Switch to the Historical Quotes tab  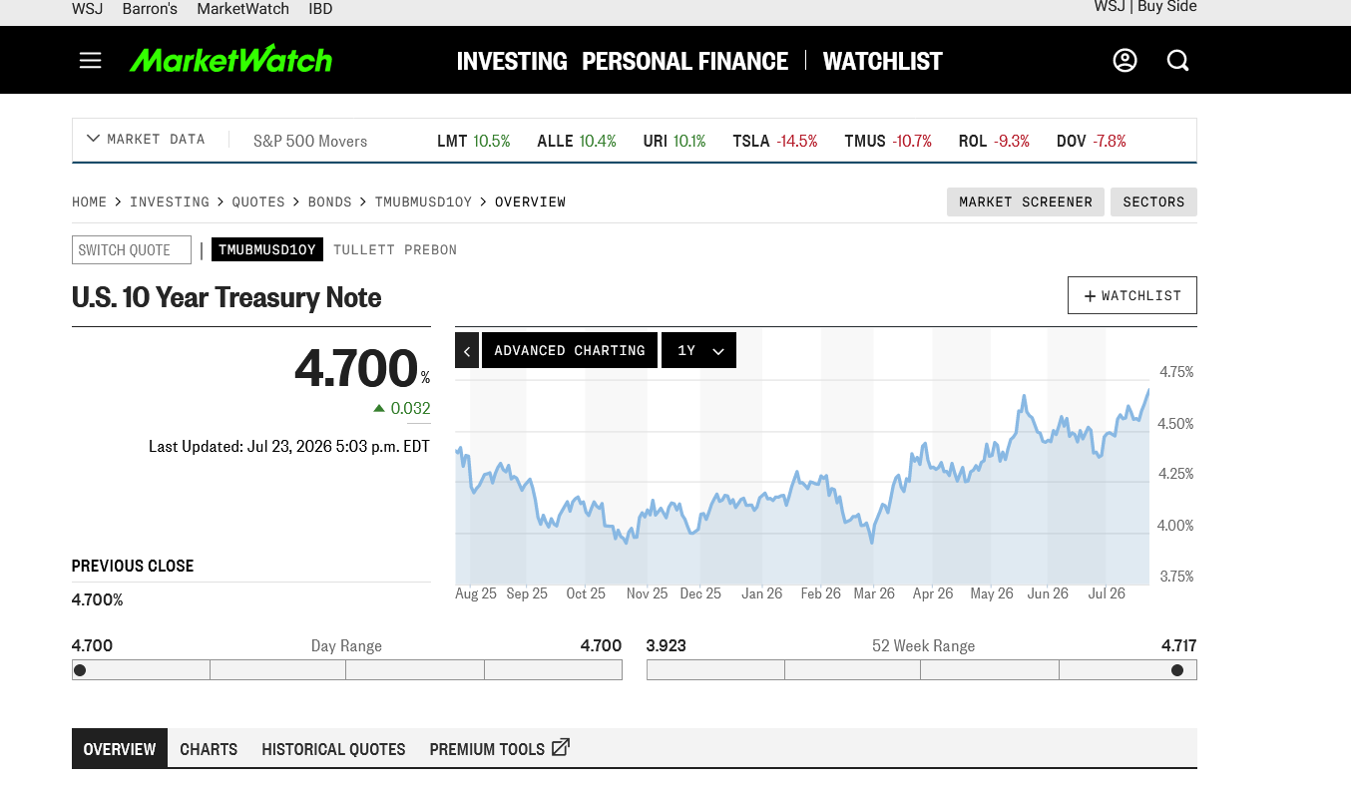[333, 749]
